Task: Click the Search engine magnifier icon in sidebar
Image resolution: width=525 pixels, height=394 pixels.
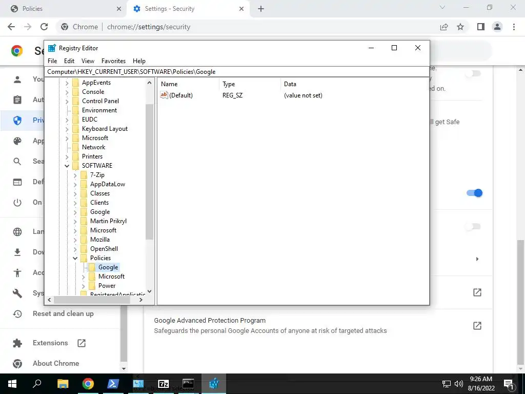Action: (x=17, y=162)
